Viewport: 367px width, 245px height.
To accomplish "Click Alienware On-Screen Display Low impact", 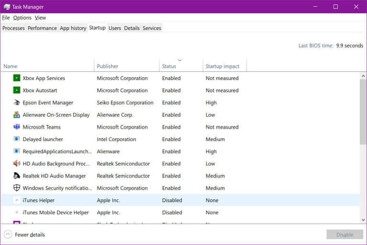I will point(210,115).
